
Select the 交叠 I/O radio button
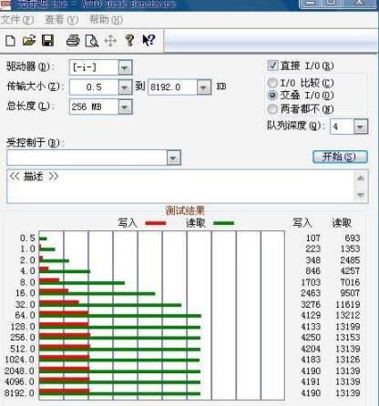[x=272, y=96]
